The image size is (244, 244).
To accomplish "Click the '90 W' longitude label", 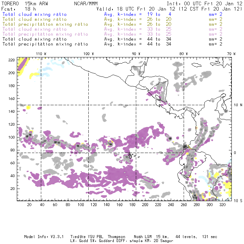I will 136,54.
